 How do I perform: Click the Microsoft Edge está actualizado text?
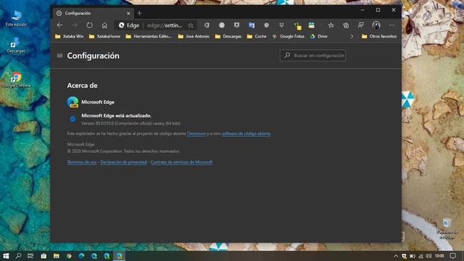pyautogui.click(x=116, y=116)
